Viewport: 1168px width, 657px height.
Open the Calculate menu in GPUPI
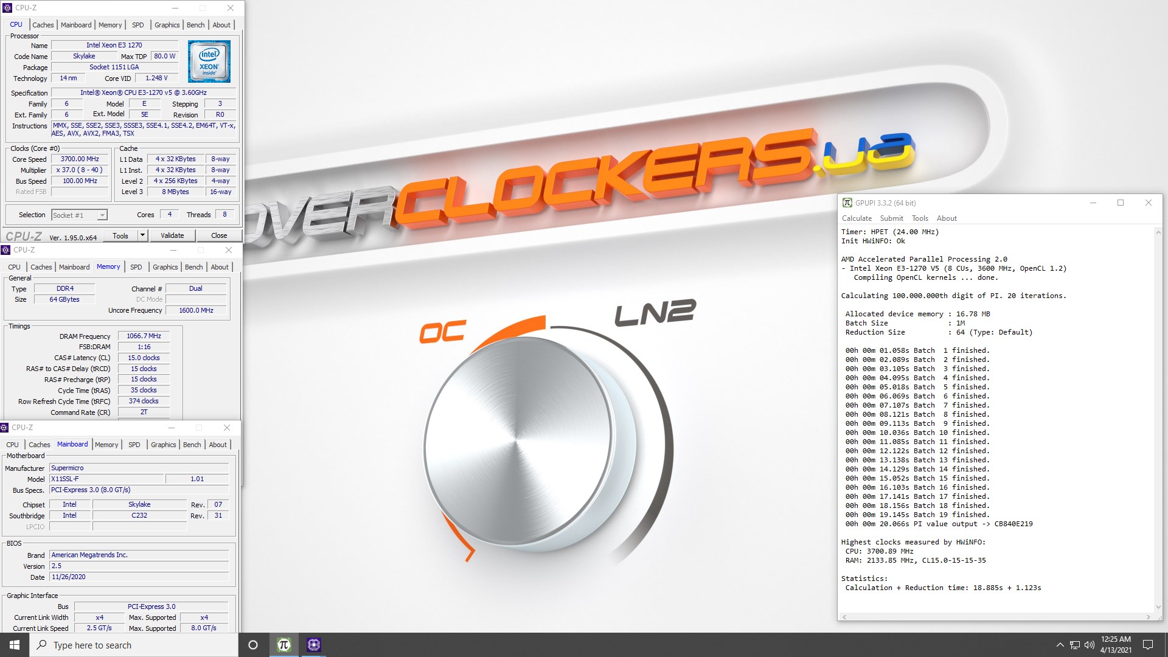coord(857,218)
